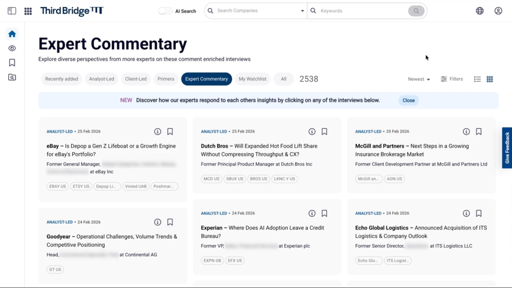Open the Filters panel
Viewport: 512px width, 288px height.
point(452,79)
